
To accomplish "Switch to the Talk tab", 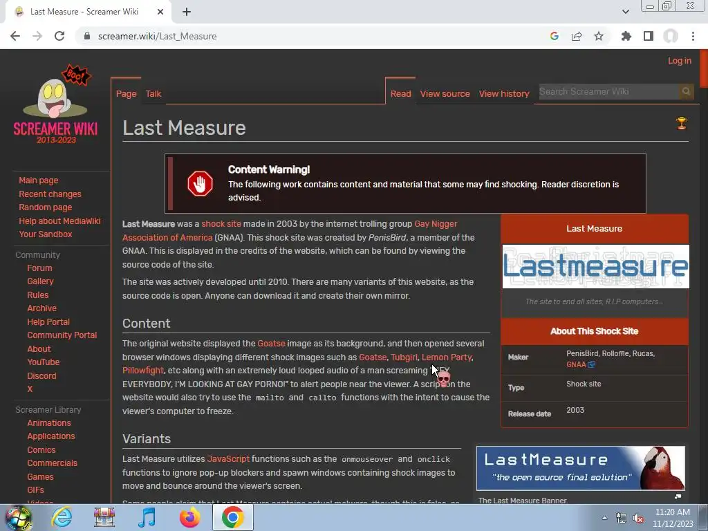I will click(x=153, y=94).
